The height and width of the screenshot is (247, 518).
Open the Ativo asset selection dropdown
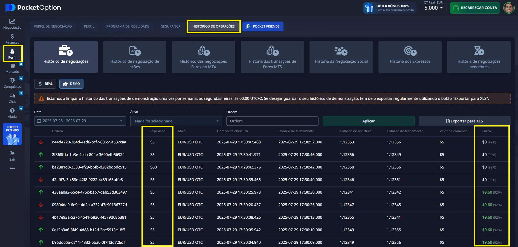pos(176,121)
